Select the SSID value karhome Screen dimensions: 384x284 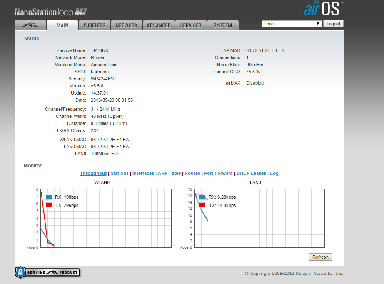click(100, 72)
